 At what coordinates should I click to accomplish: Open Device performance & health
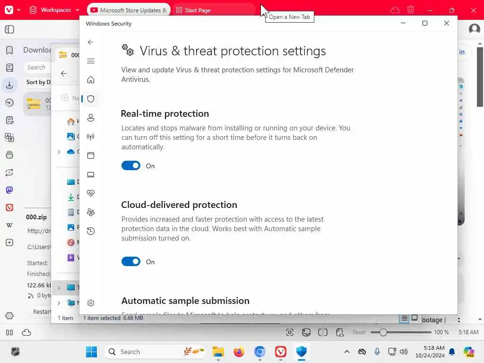pyautogui.click(x=90, y=193)
